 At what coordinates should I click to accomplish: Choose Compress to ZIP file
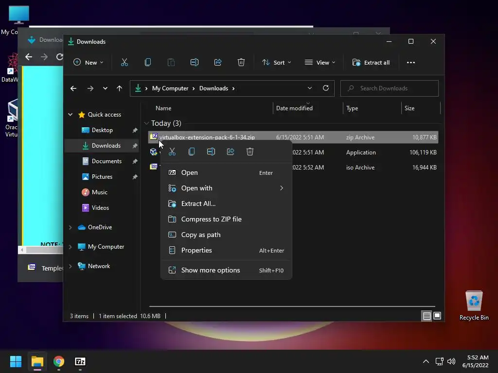[226, 219]
